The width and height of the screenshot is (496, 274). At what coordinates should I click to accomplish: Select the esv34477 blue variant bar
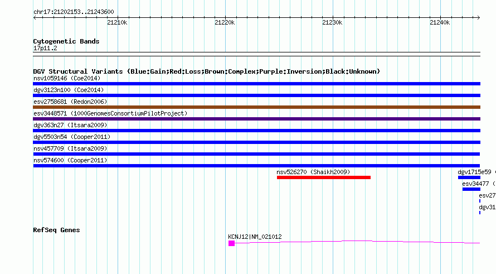(471, 189)
